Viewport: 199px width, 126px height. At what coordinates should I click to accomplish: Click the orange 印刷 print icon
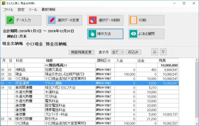point(133,20)
